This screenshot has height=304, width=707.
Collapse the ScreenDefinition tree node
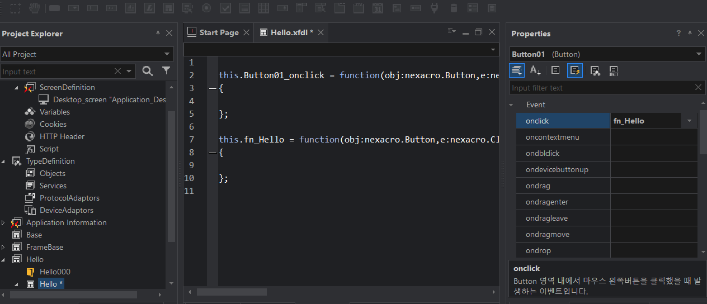[16, 88]
